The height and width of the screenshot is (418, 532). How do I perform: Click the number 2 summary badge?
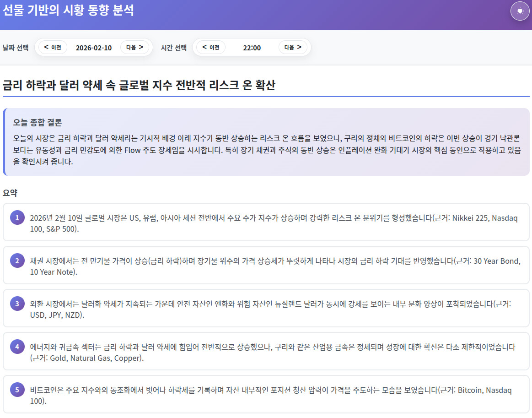(x=17, y=261)
